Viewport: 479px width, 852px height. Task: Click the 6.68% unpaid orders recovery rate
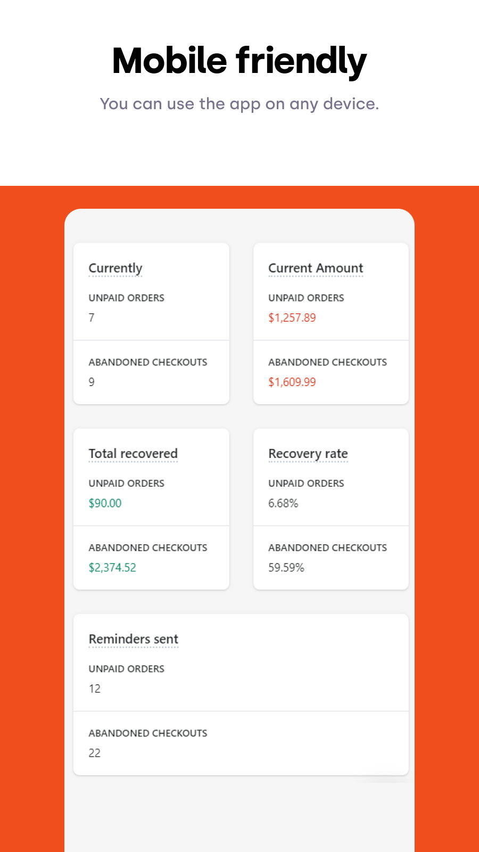click(x=283, y=503)
